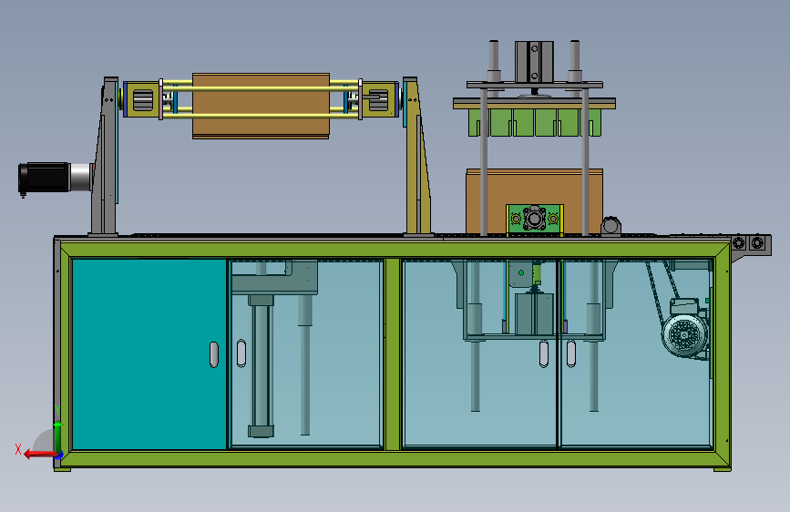Select the finned electric motor inside the cabinet

tap(685, 329)
